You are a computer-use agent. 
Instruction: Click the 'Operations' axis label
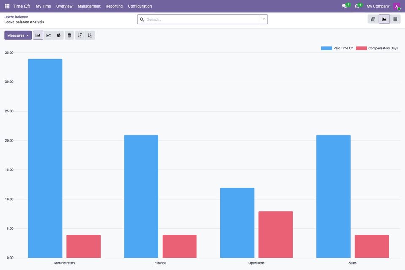[256, 263]
